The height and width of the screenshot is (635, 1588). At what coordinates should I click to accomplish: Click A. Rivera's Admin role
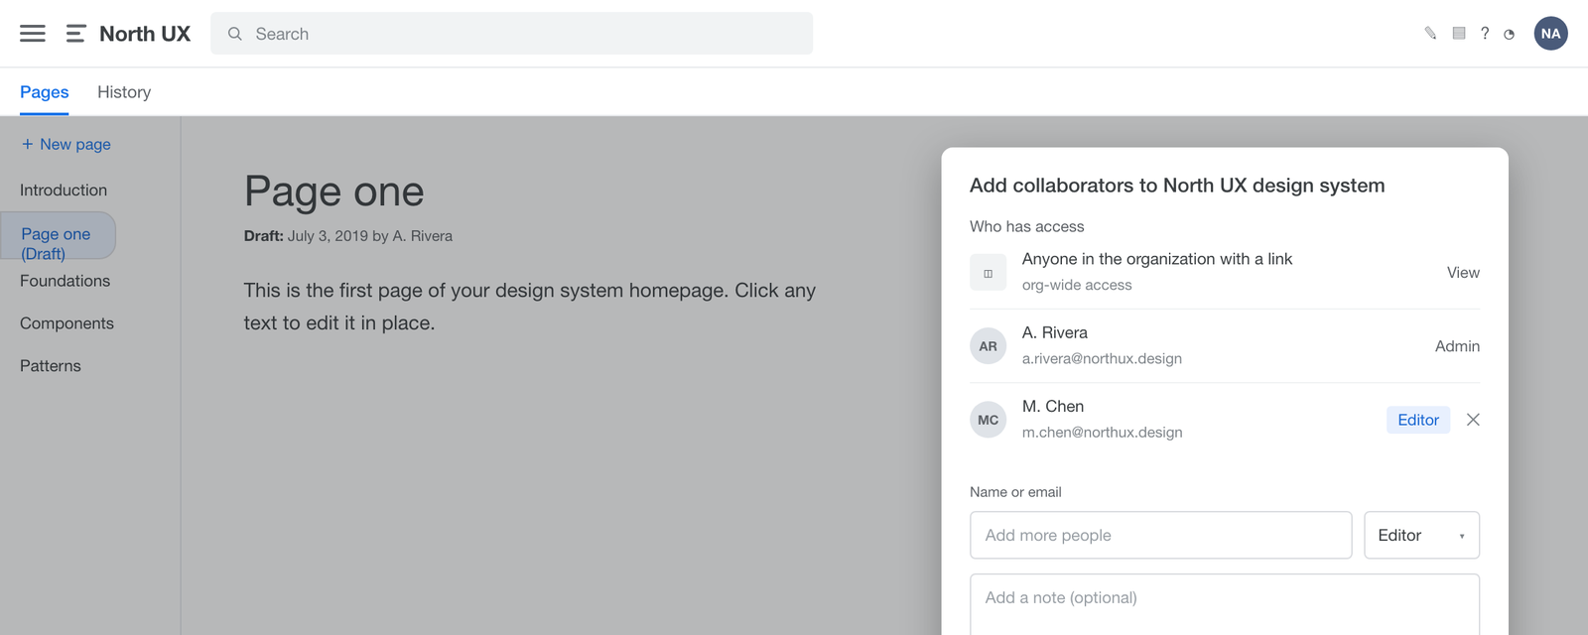1457,346
